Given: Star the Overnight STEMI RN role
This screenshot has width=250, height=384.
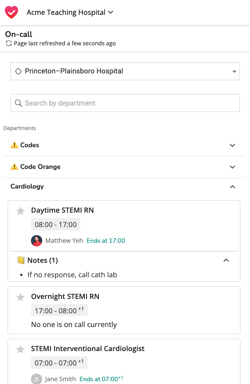Looking at the screenshot, I should (x=20, y=297).
